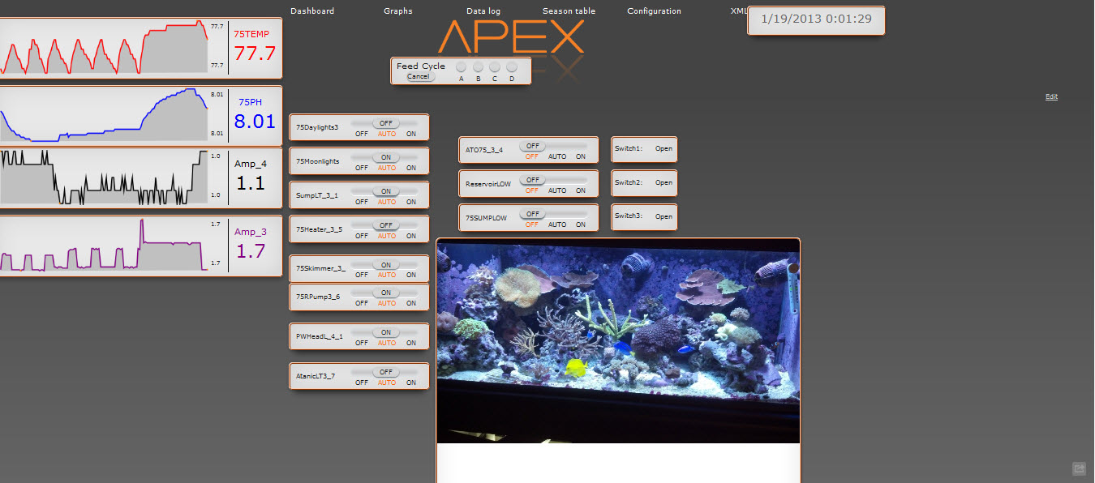Go to the Data log page
This screenshot has width=1095, height=483.
(483, 11)
